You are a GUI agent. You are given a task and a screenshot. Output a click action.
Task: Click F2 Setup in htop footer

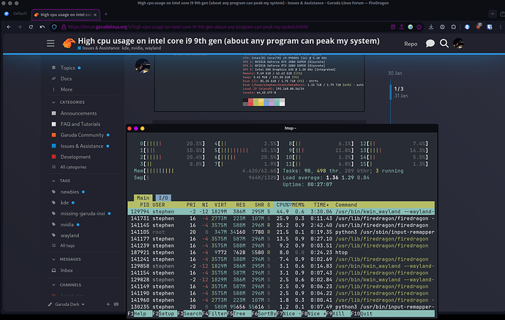point(163,313)
